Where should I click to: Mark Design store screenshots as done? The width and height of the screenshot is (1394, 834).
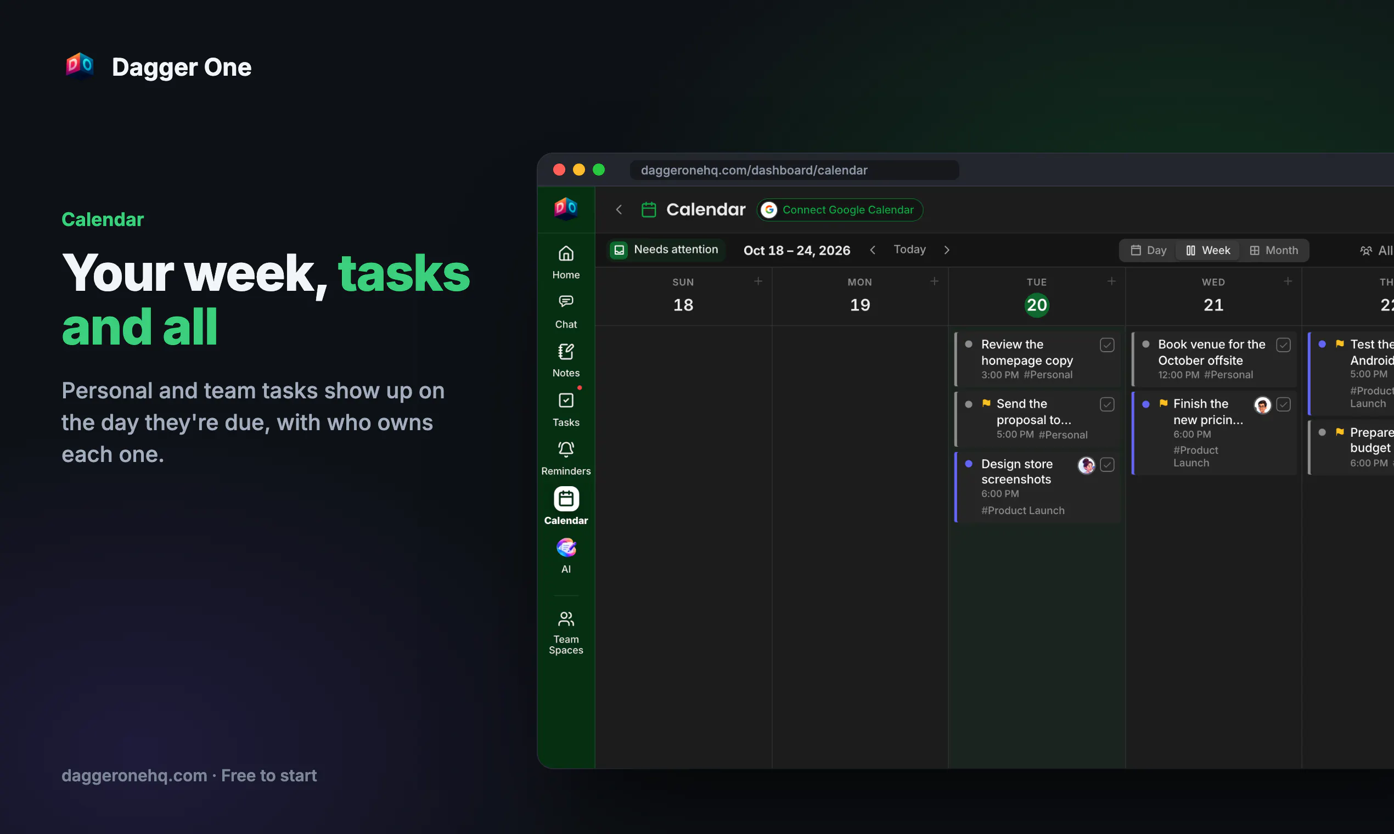coord(1107,464)
